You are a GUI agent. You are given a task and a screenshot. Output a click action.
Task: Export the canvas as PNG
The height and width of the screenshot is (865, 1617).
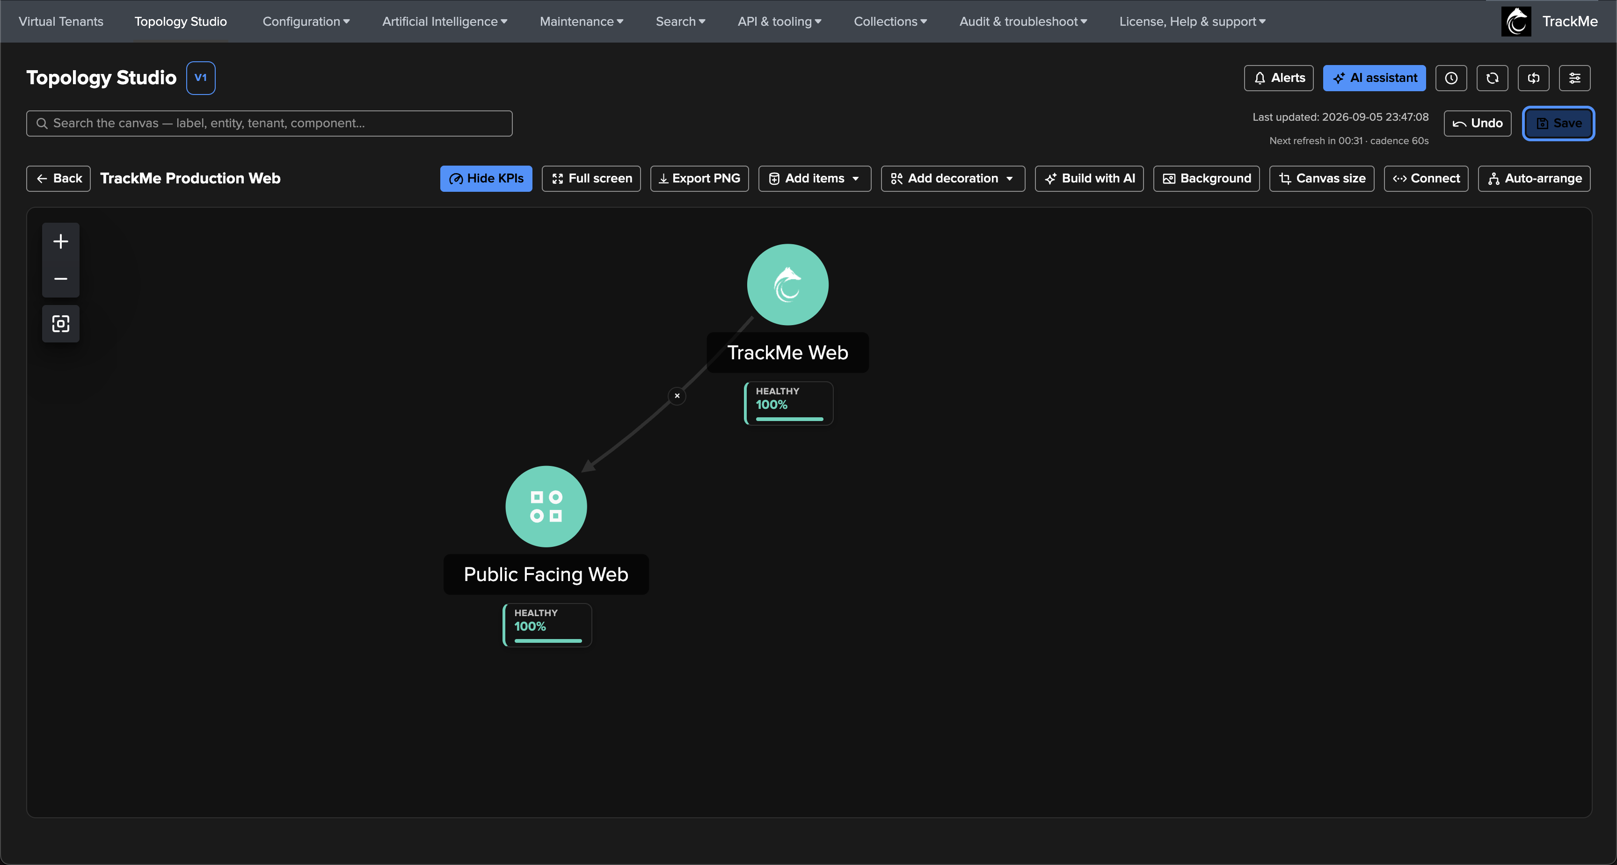pyautogui.click(x=699, y=178)
